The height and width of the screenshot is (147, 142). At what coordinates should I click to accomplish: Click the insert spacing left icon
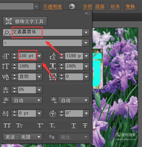[x=6, y=100]
